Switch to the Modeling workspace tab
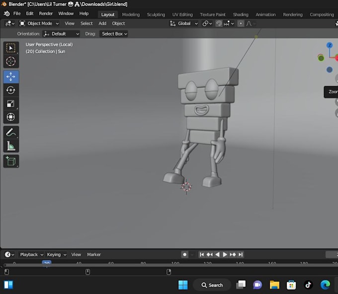This screenshot has height=294, width=338. (x=131, y=14)
